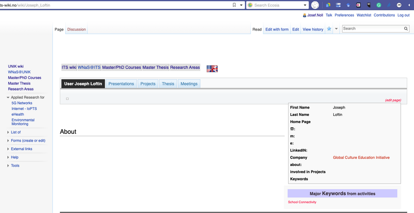Image resolution: width=414 pixels, height=213 pixels.
Task: Click the blue feather extension icon
Action: pos(389,5)
